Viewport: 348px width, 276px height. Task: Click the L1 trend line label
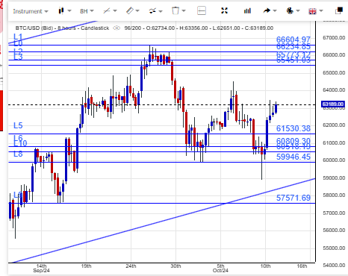[18, 37]
